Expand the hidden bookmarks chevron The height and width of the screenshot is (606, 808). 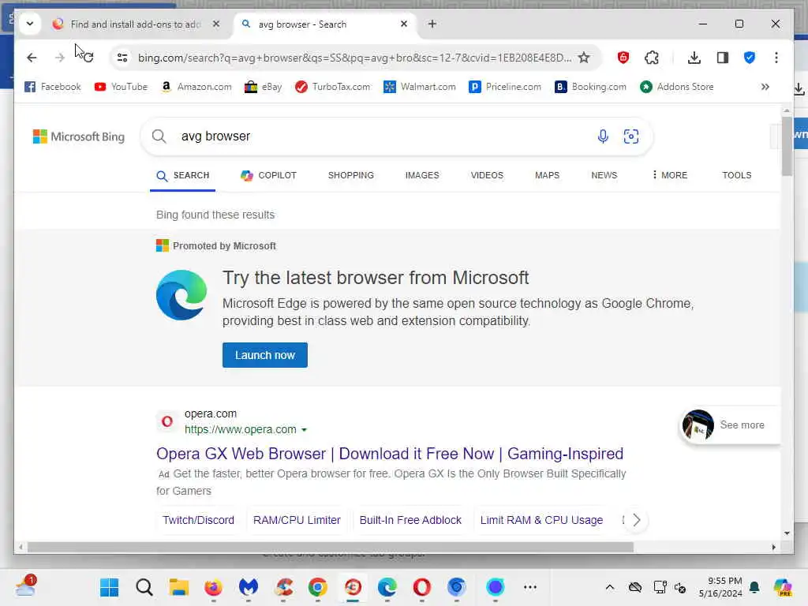[765, 87]
